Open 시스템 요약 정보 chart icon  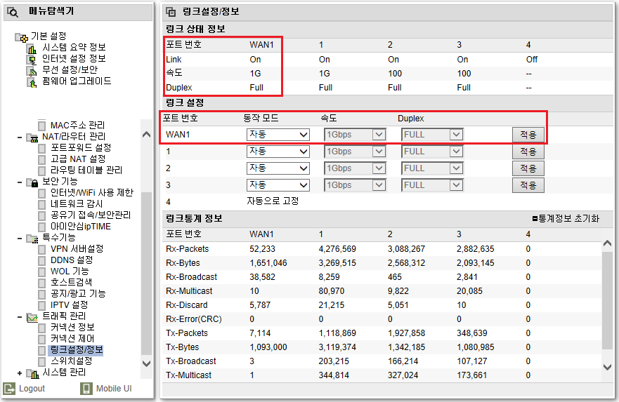point(32,49)
